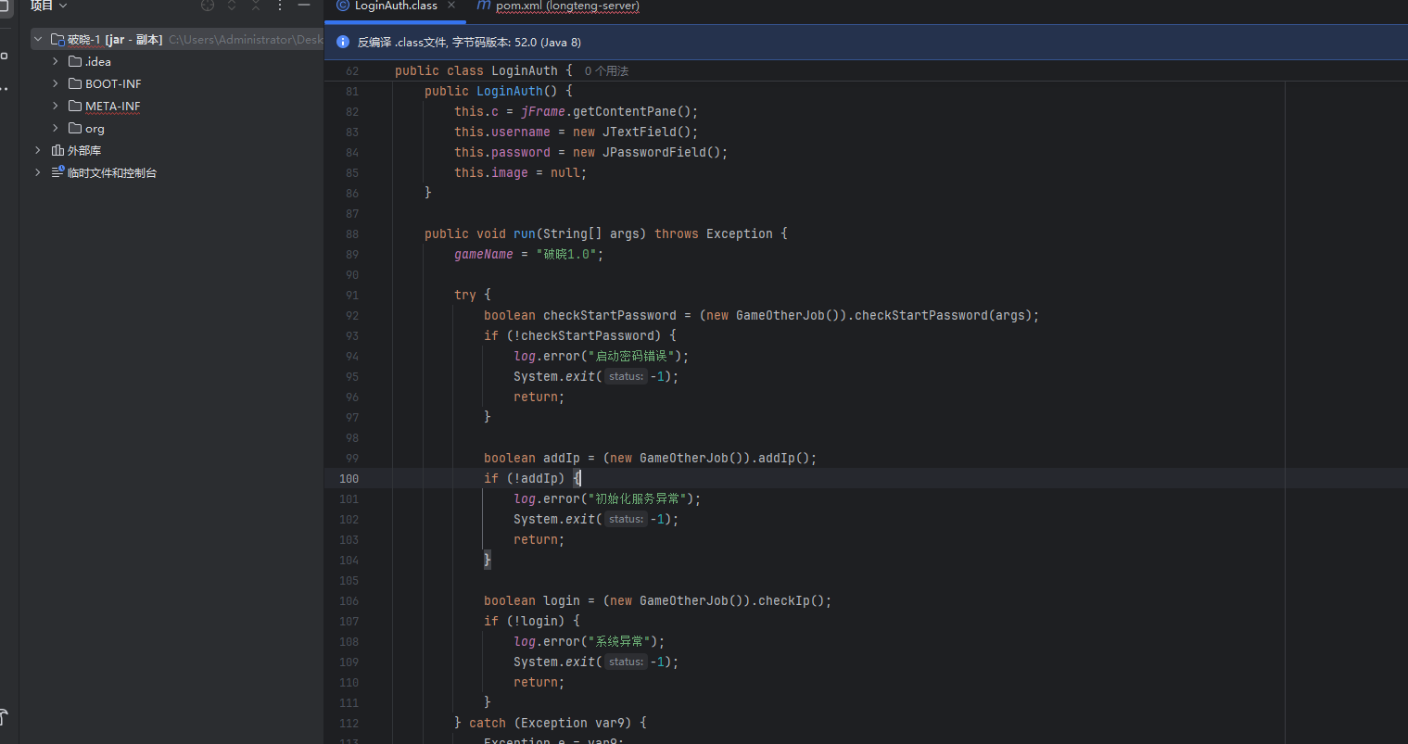Screen dimensions: 1408x744
Task: Select the BOOT-INF folder icon
Action: tap(75, 83)
